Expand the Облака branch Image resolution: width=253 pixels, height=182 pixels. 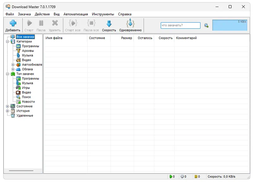pos(13,69)
